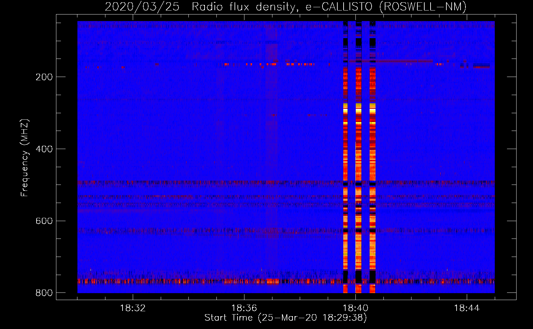Select the 18:32 time tick label

tap(133, 308)
